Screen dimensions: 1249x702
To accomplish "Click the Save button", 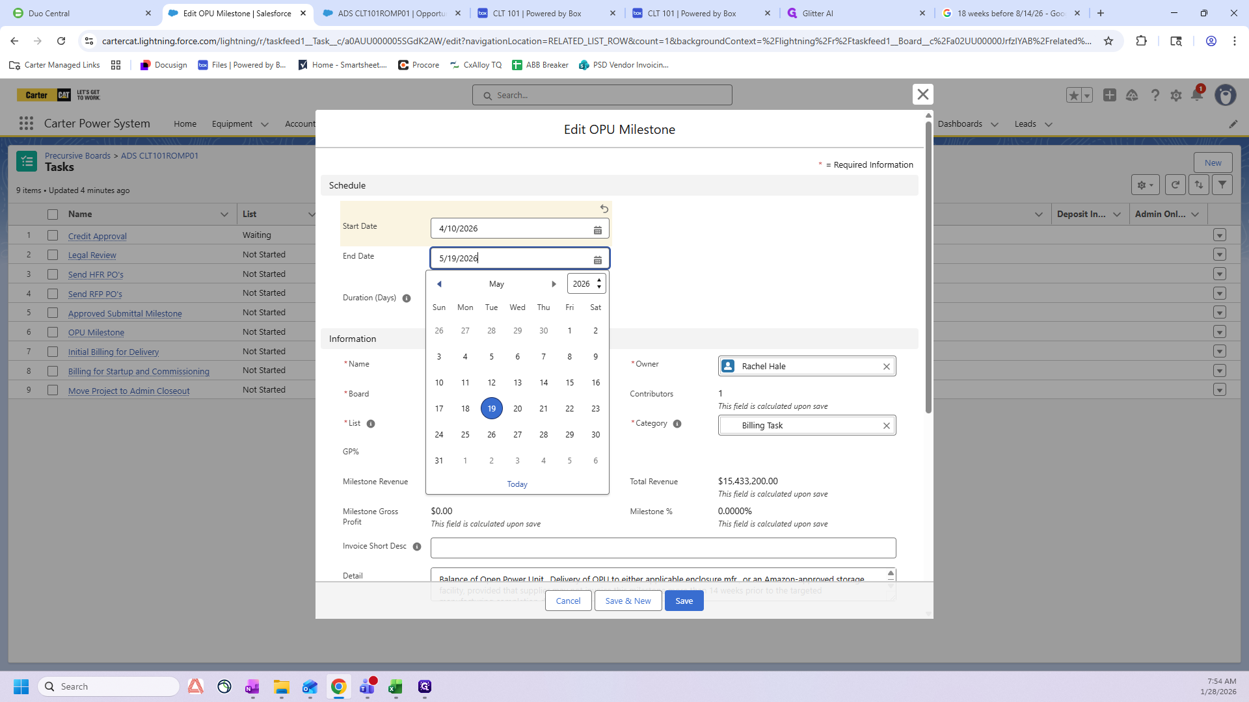I will point(684,601).
